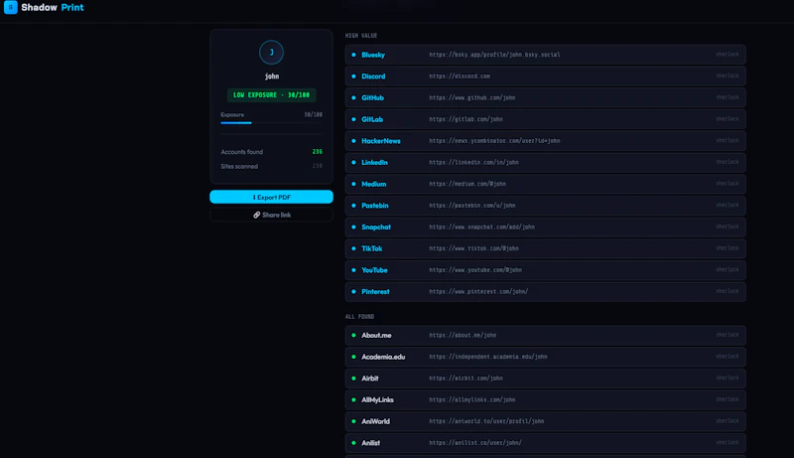Viewport: 794px width, 458px height.
Task: Click the Export PDF button
Action: point(271,197)
